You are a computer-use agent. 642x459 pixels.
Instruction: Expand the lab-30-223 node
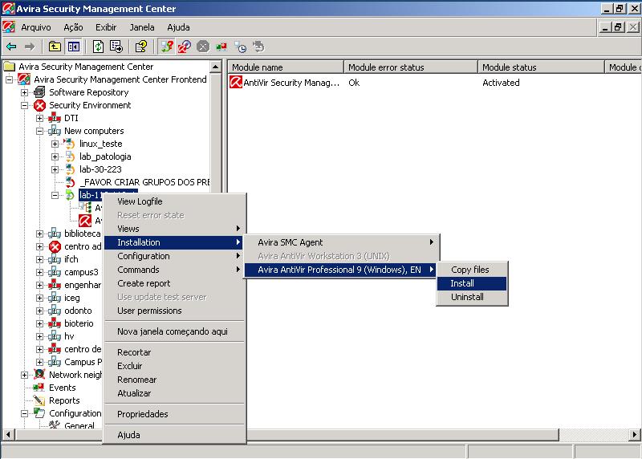(x=55, y=169)
